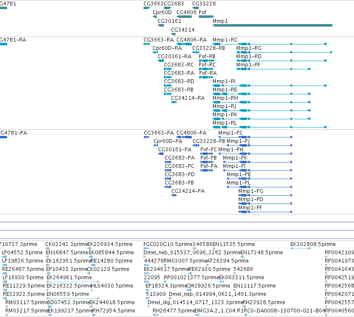Open transcript Pof-RA label
The image size is (354, 317).
(208, 73)
